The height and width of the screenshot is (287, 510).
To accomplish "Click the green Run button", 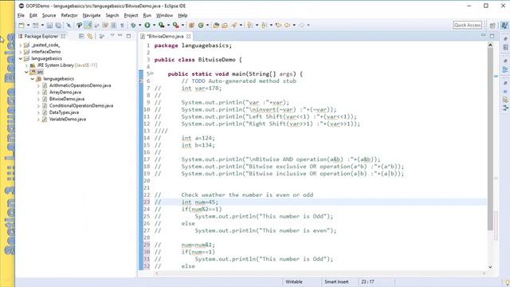I will tap(147, 25).
